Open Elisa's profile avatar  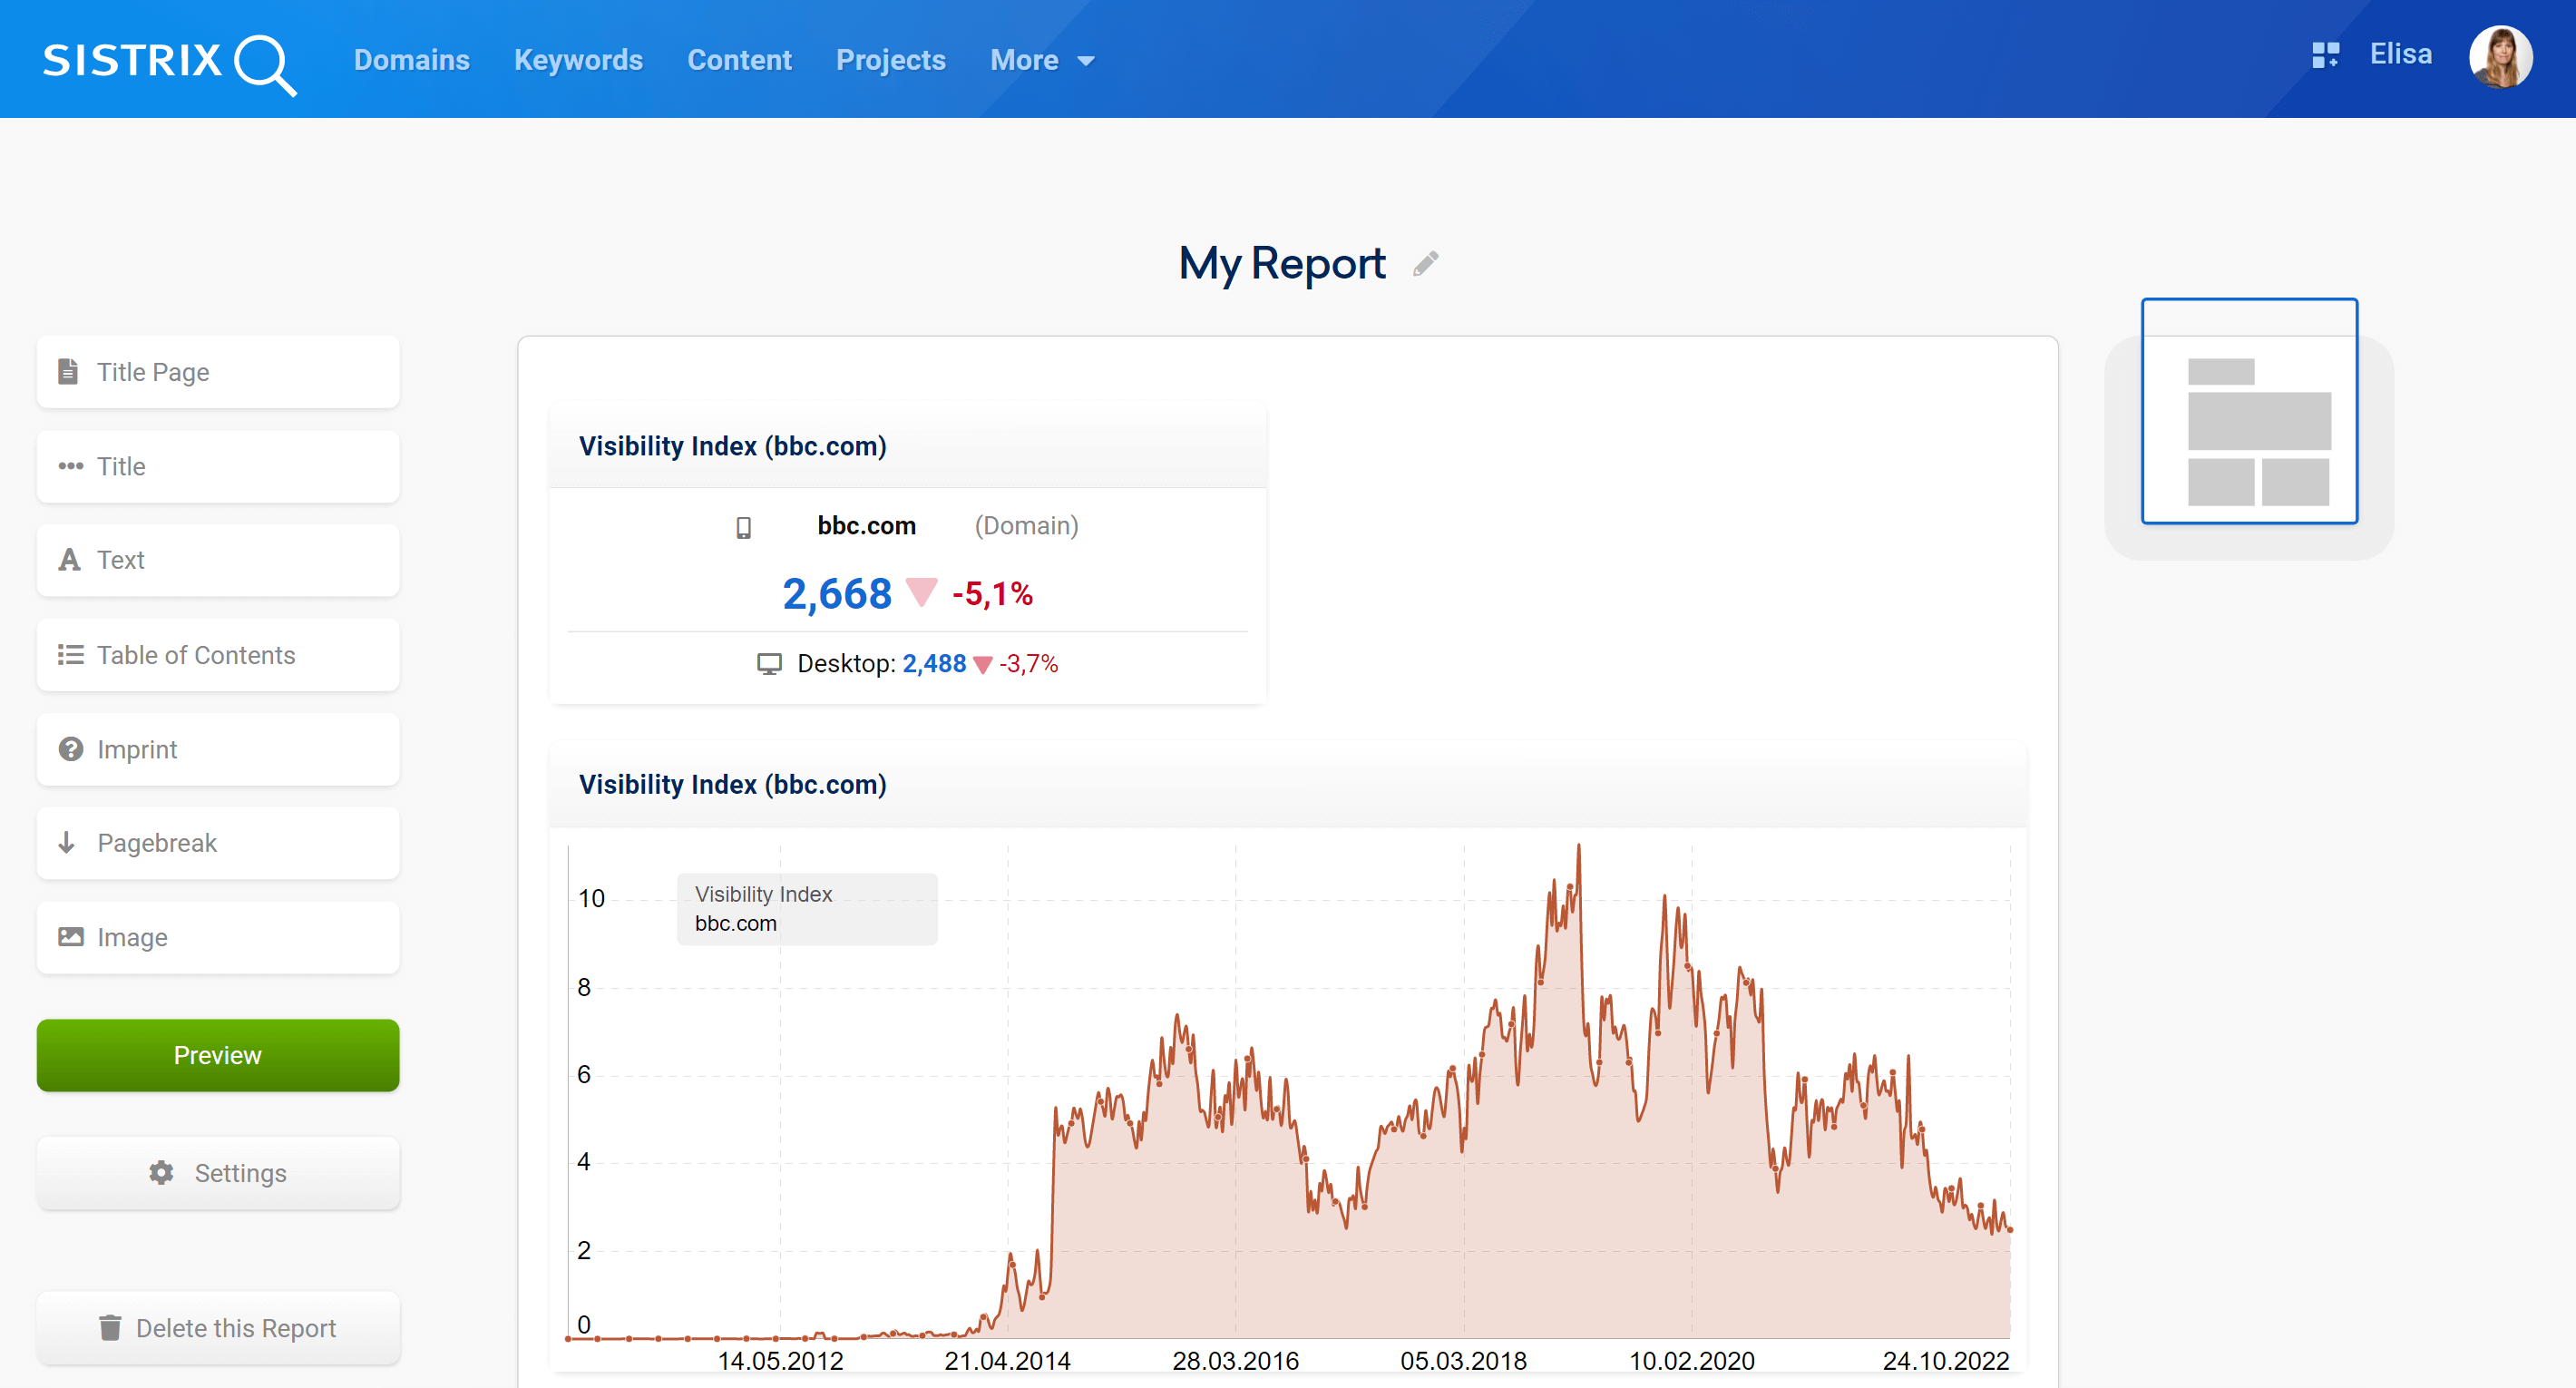click(2500, 57)
